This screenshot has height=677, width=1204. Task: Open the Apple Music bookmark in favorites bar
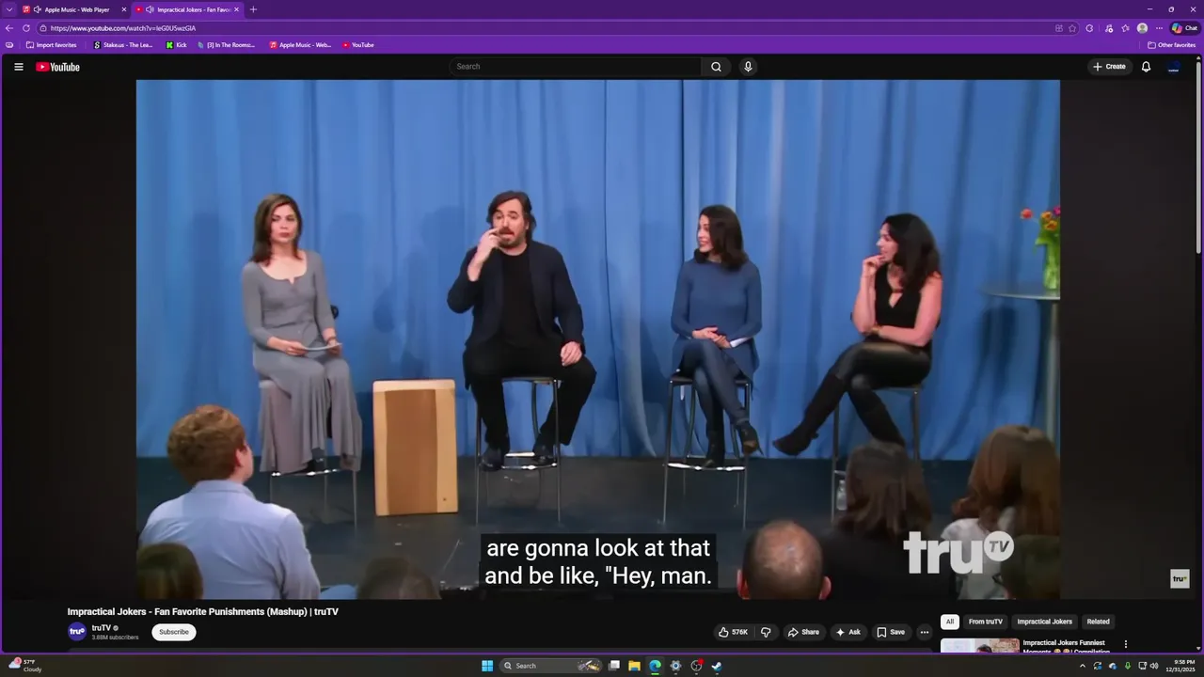[300, 45]
